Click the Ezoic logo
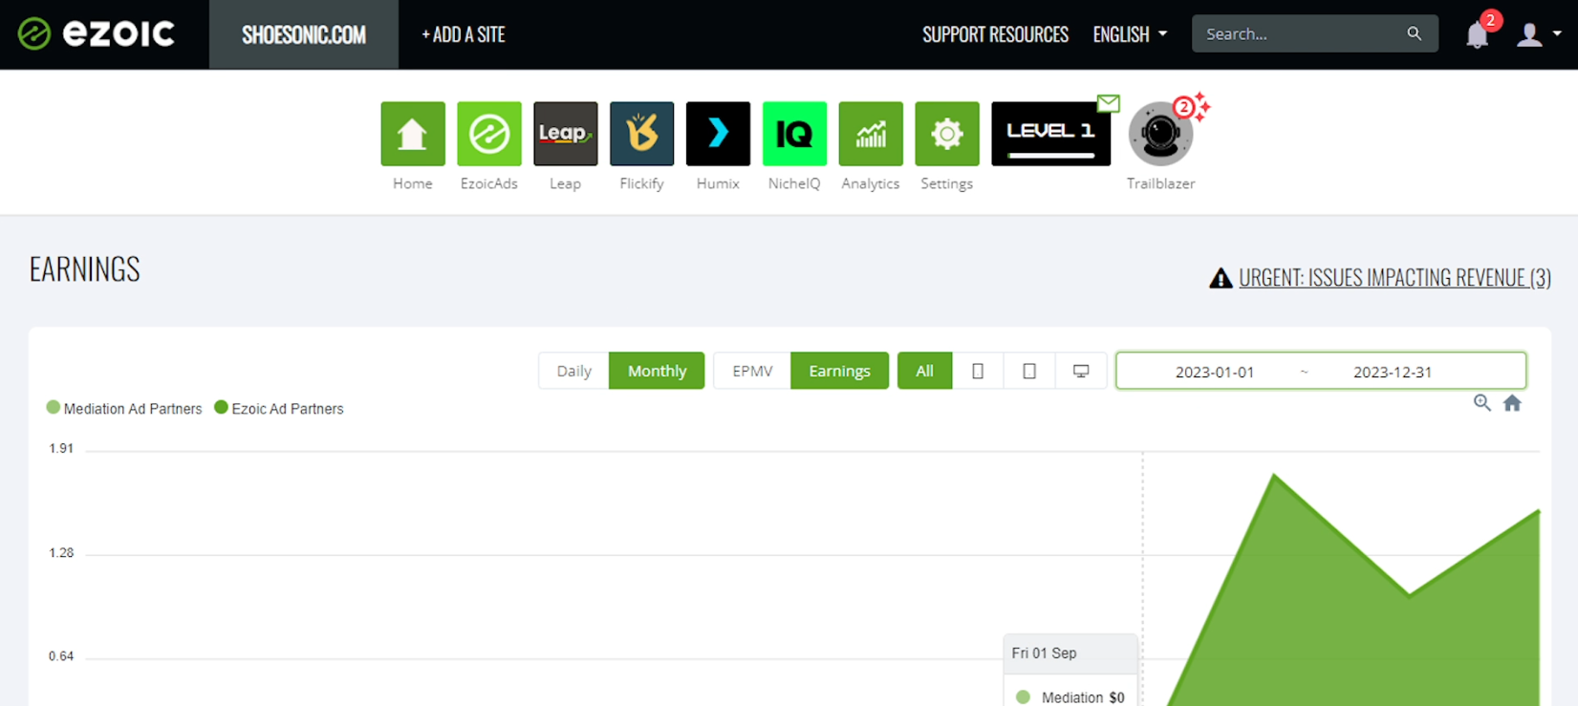 click(x=97, y=34)
